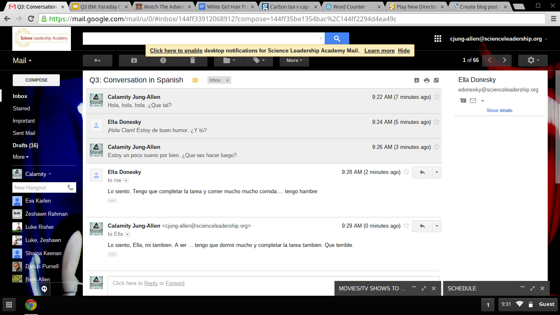Toggle the yellow importance marker beside subject
Image resolution: width=560 pixels, height=315 pixels.
point(196,80)
